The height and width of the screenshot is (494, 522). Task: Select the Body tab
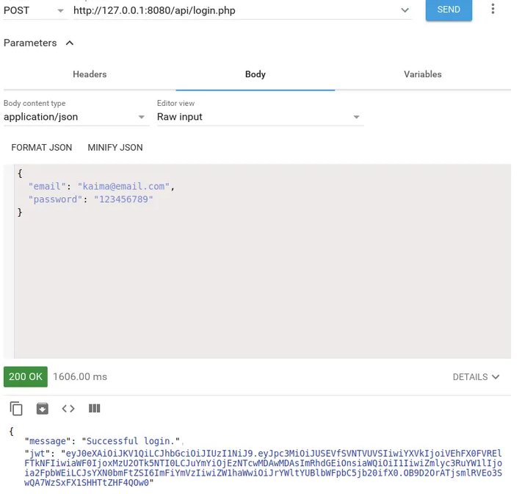coord(255,74)
